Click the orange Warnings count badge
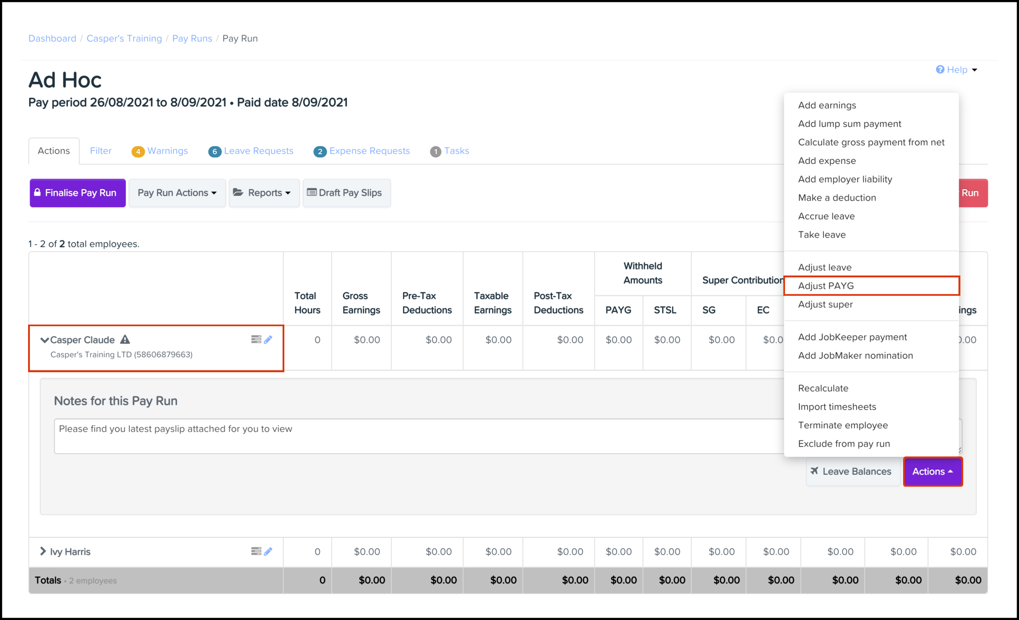The image size is (1019, 620). coord(138,151)
